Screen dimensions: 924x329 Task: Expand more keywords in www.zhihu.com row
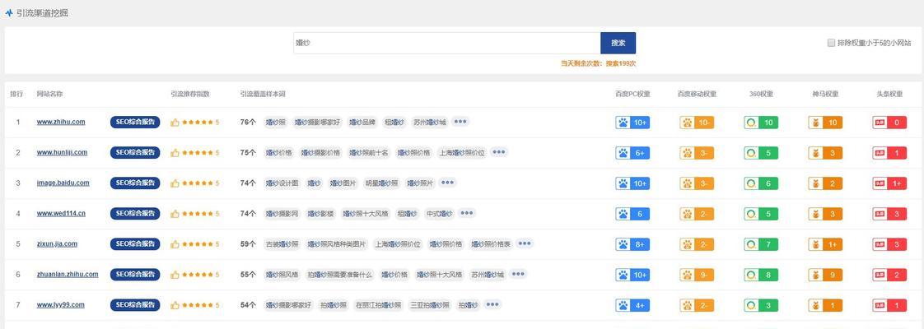pos(461,122)
